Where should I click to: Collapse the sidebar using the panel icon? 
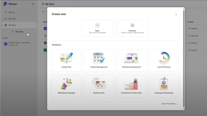coord(33,4)
